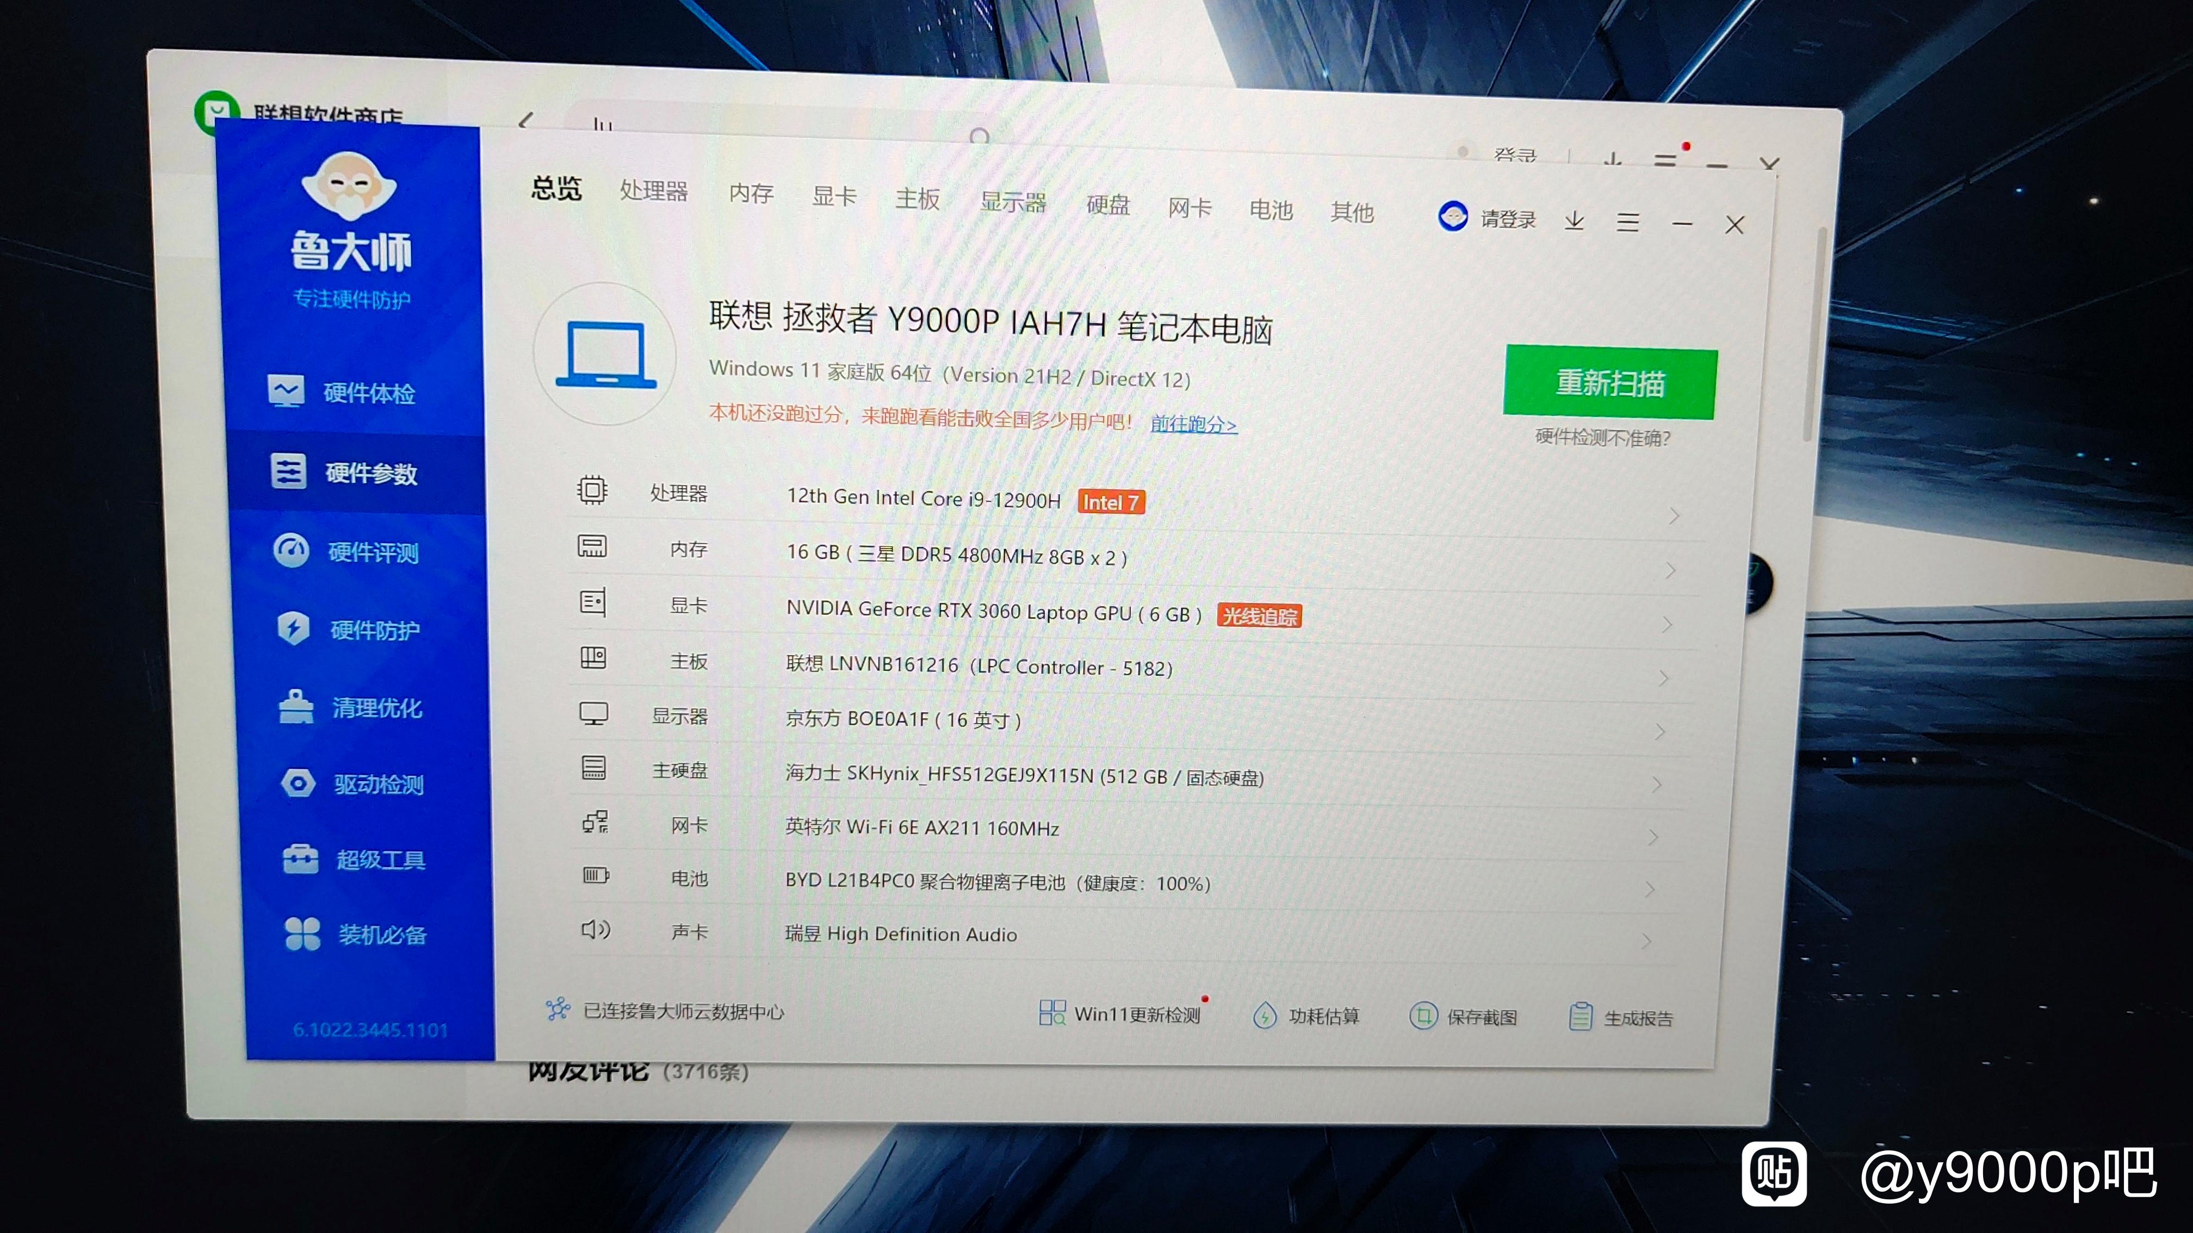Click the 显示器 monitor row icon
The height and width of the screenshot is (1233, 2193).
pyautogui.click(x=593, y=713)
